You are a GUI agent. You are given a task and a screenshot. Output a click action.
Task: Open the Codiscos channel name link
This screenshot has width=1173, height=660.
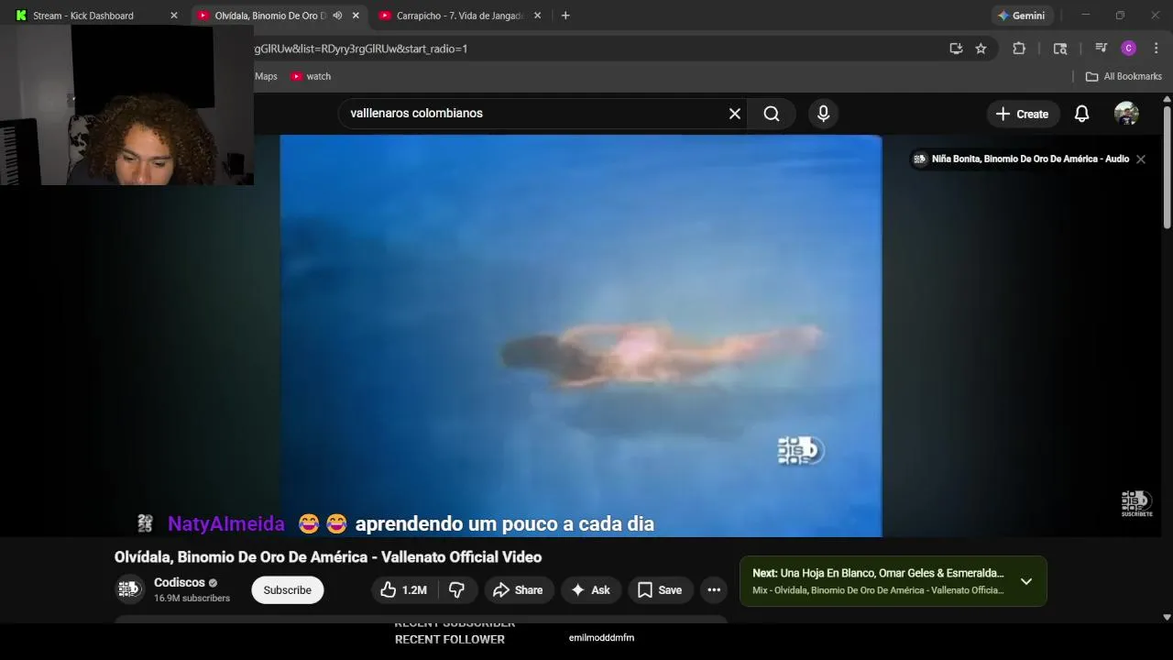point(180,583)
